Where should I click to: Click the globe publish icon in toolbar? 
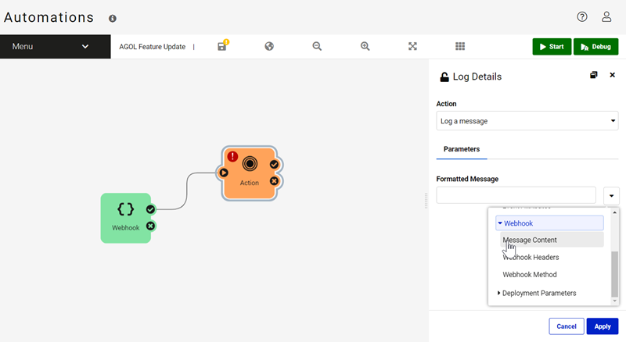point(269,46)
